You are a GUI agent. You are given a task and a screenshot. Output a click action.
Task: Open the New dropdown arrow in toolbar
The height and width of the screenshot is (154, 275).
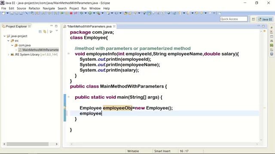click(7, 13)
